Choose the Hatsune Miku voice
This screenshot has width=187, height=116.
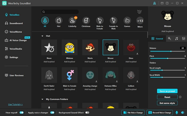point(111,75)
